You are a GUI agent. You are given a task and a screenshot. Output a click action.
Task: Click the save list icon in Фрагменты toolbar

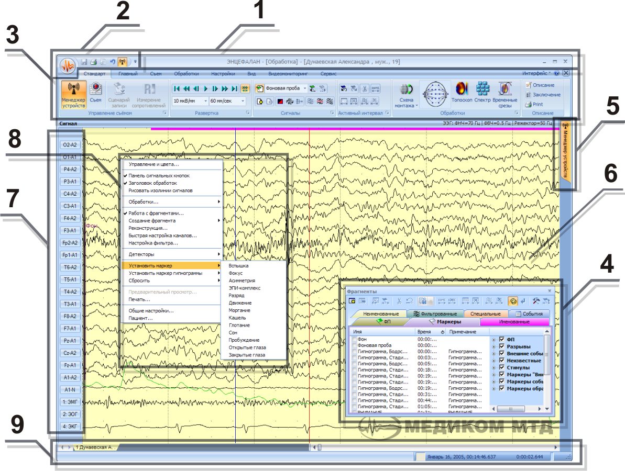coord(423,301)
